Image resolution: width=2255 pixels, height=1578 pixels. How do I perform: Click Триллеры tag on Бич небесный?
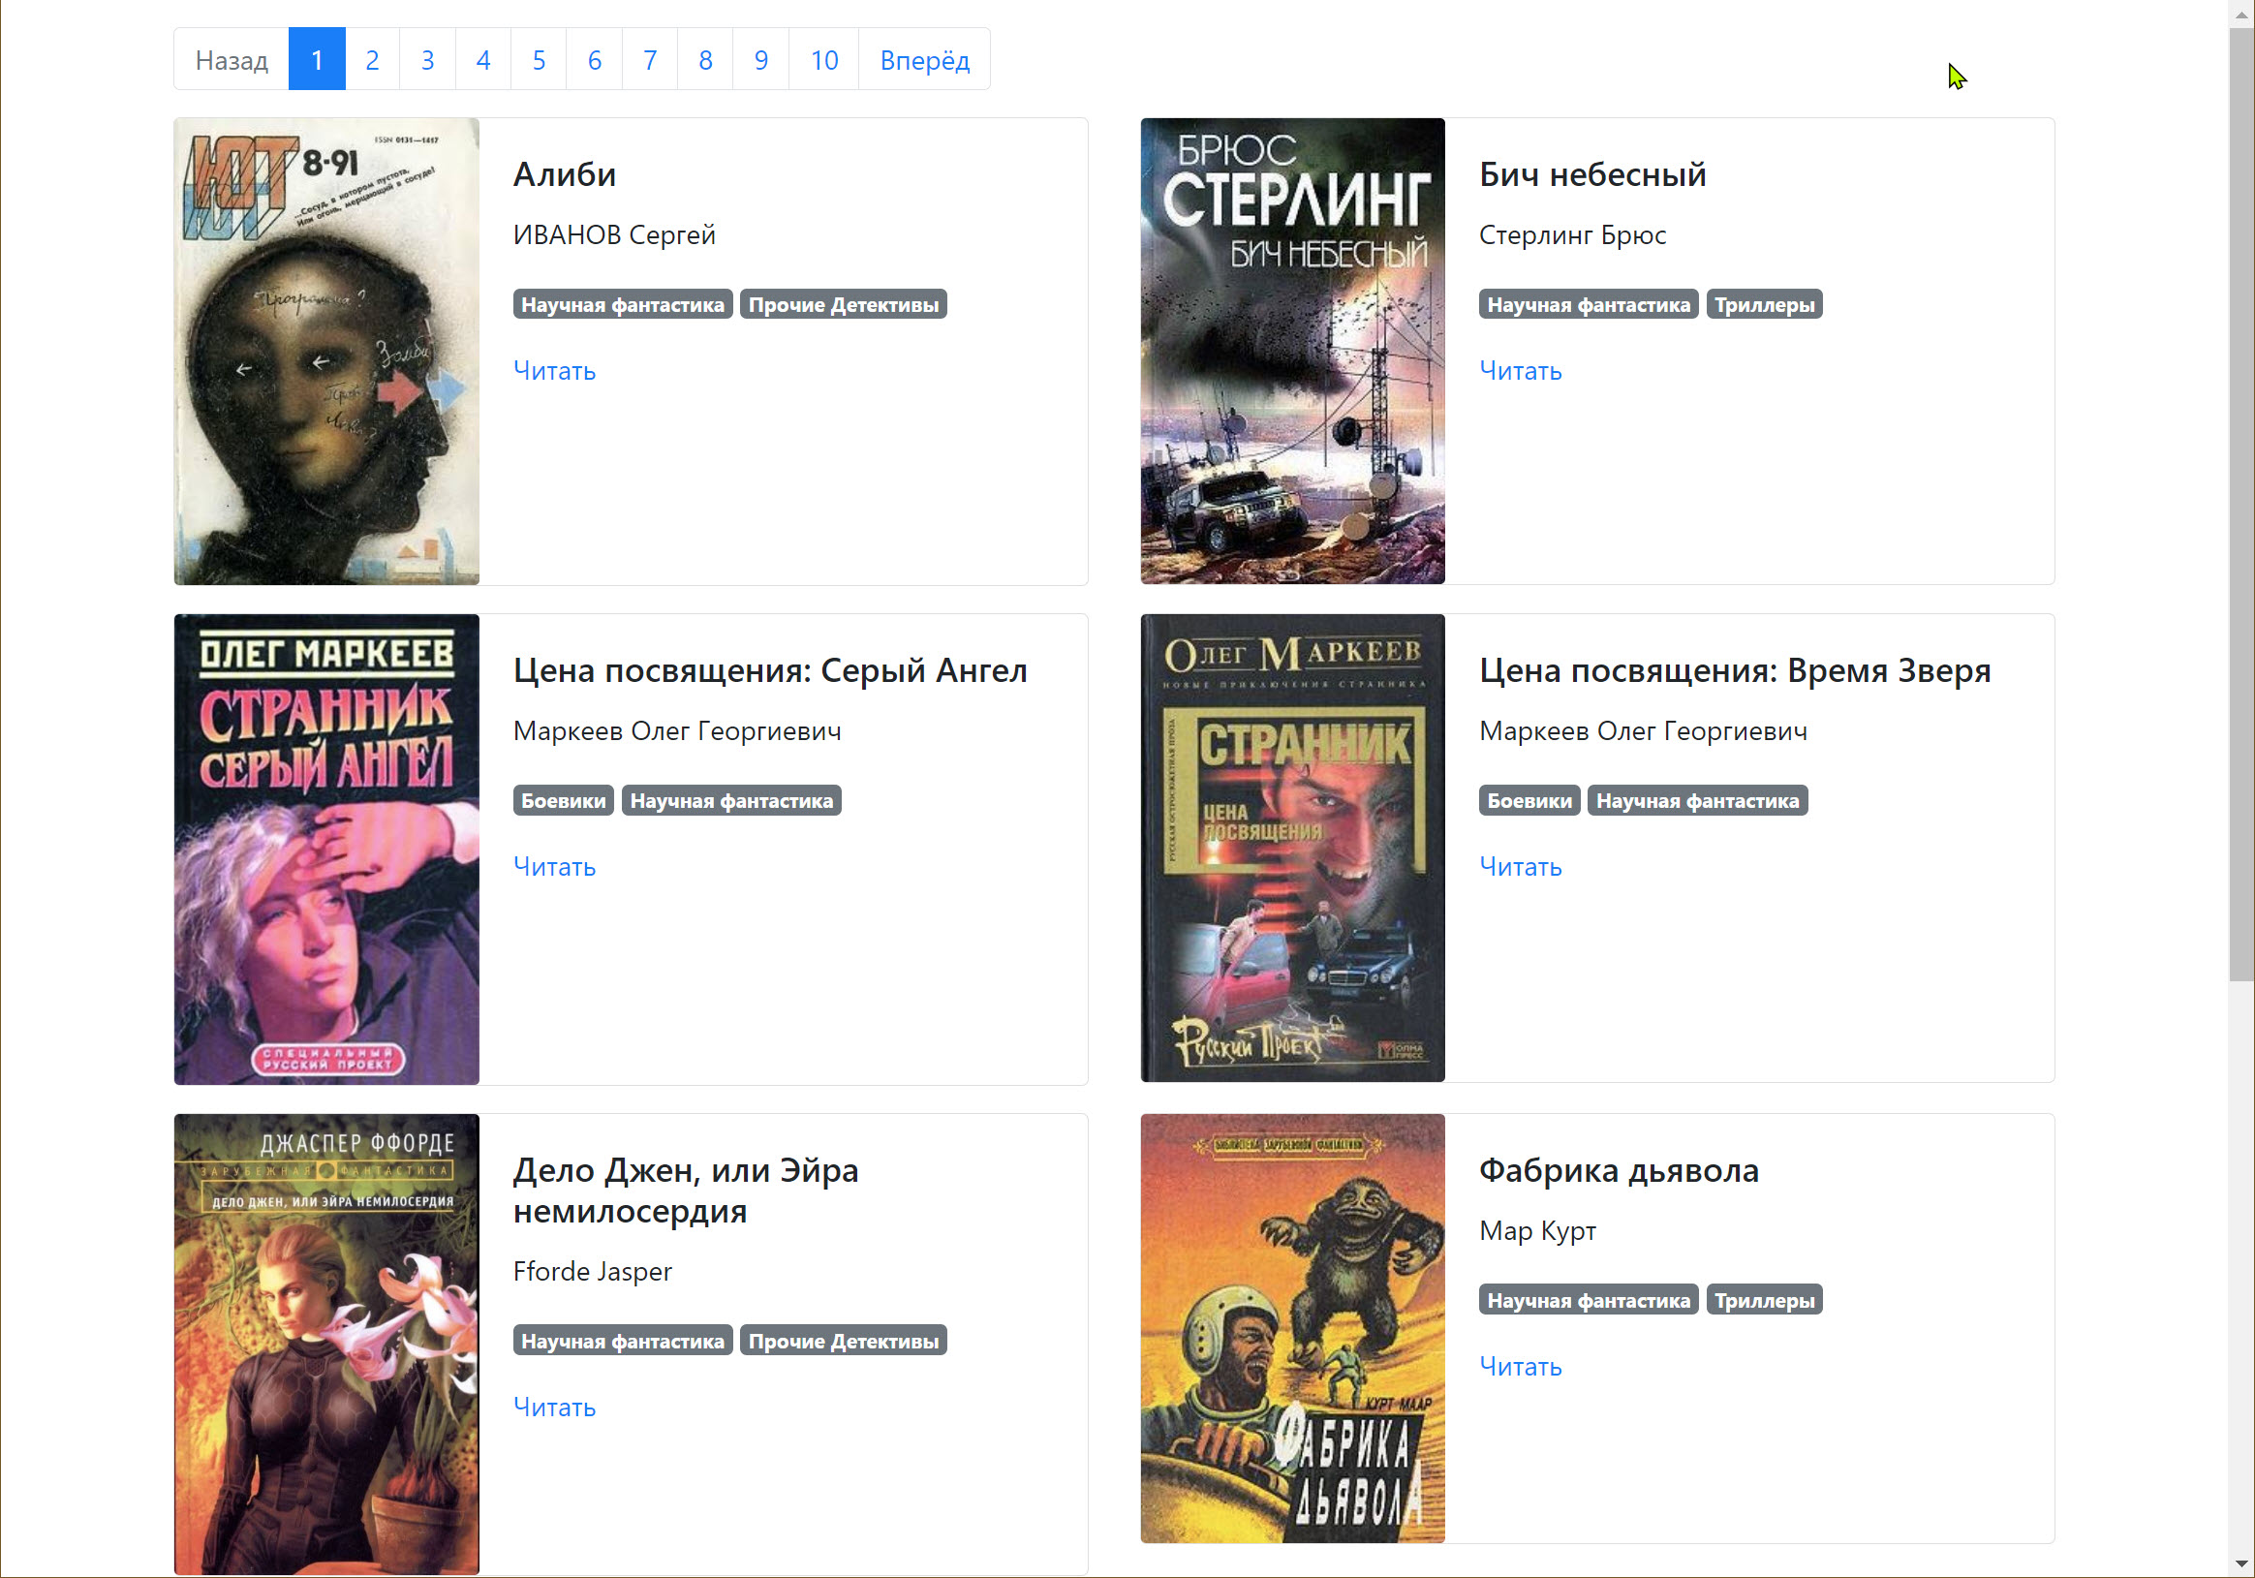(1763, 304)
